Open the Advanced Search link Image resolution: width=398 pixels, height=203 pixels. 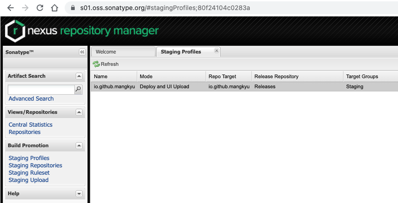31,99
